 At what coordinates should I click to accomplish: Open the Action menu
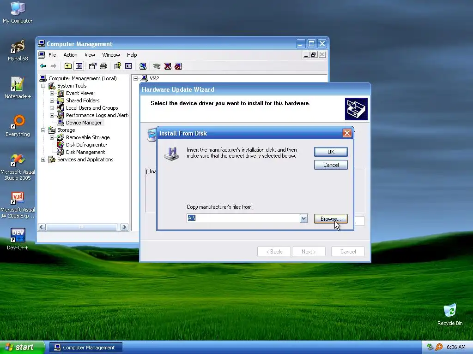70,55
